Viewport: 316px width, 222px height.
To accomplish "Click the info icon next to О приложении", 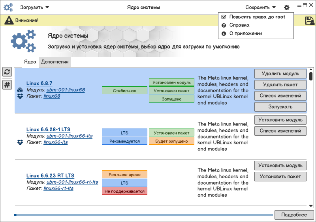I will pos(224,34).
